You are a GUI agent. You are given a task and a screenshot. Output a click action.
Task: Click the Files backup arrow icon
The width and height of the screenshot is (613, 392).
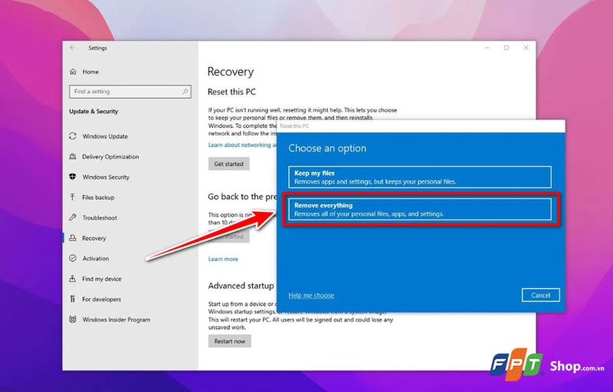coord(73,197)
